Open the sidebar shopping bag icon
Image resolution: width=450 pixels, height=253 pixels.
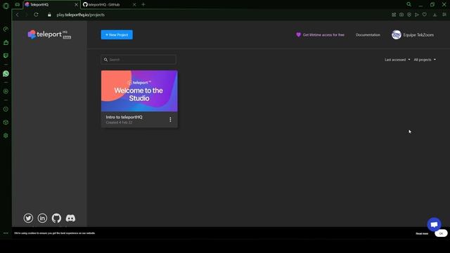coord(6,42)
